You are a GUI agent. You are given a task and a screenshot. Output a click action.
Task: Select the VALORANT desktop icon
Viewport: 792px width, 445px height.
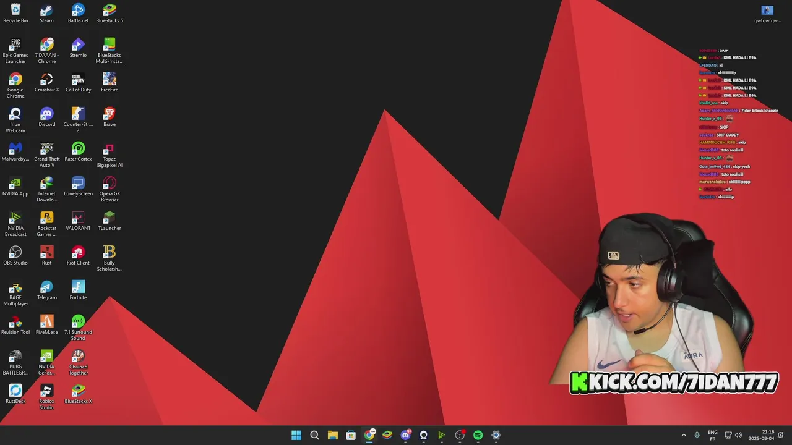(x=78, y=221)
